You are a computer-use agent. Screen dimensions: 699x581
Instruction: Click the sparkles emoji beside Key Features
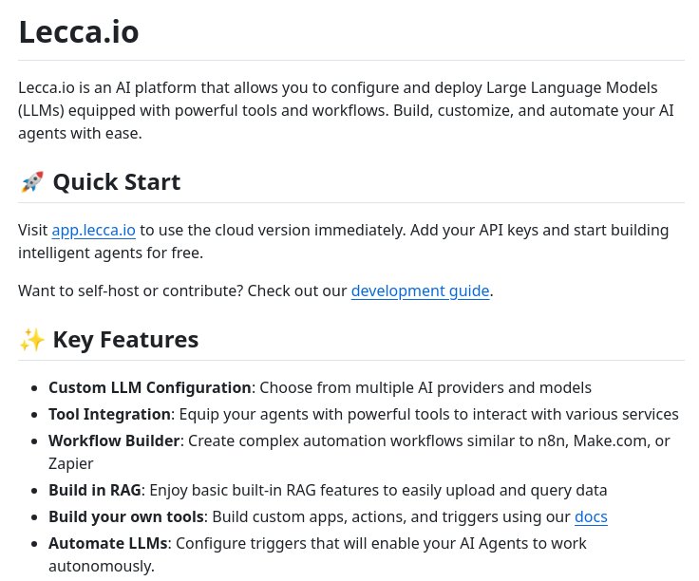(x=31, y=340)
